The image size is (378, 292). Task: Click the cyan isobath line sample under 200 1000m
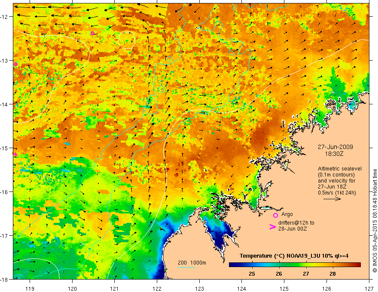[186, 267]
